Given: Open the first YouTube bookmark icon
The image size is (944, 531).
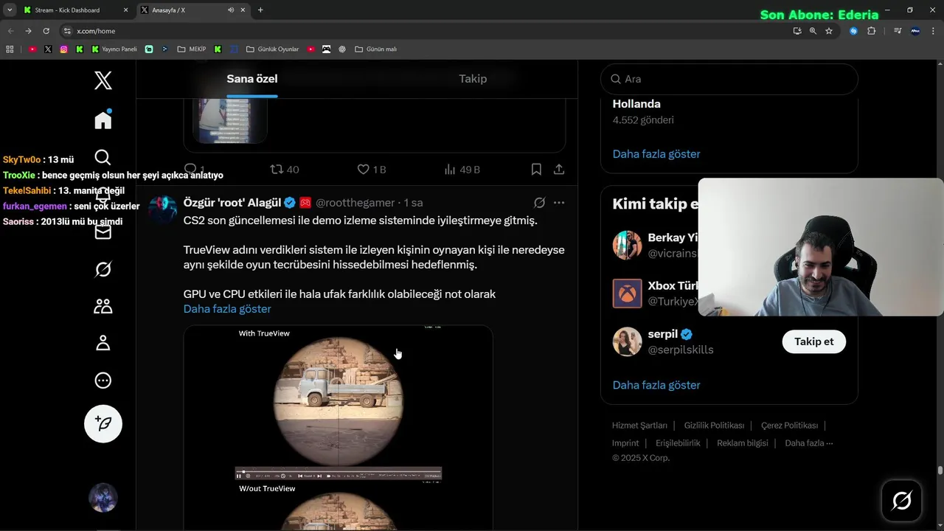Looking at the screenshot, I should click(32, 49).
